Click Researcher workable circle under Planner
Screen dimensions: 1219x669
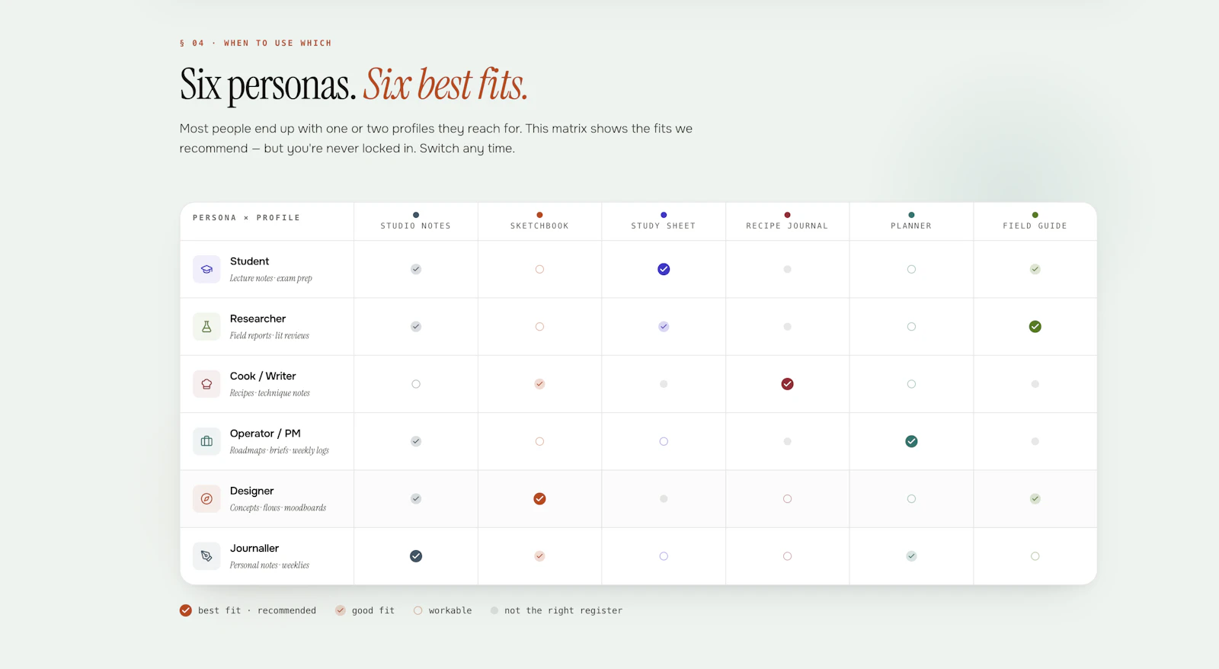tap(911, 326)
